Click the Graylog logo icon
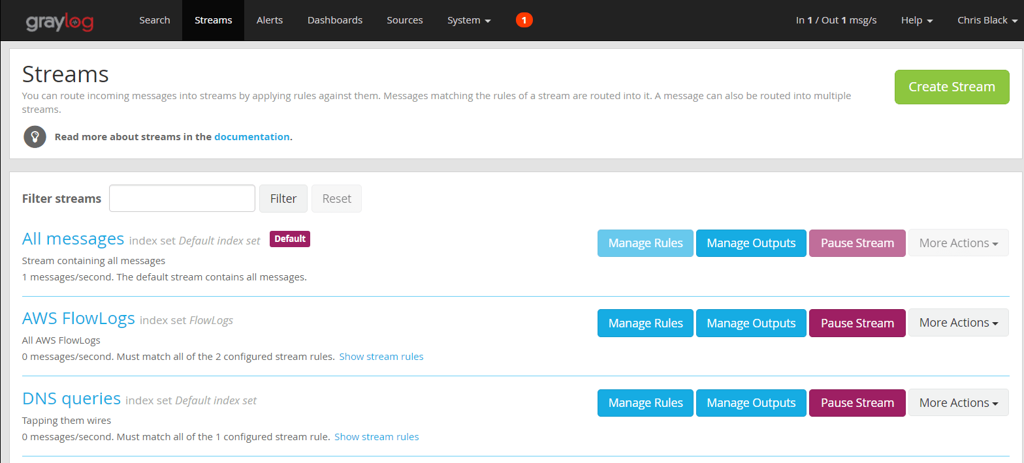The image size is (1024, 463). pos(59,22)
